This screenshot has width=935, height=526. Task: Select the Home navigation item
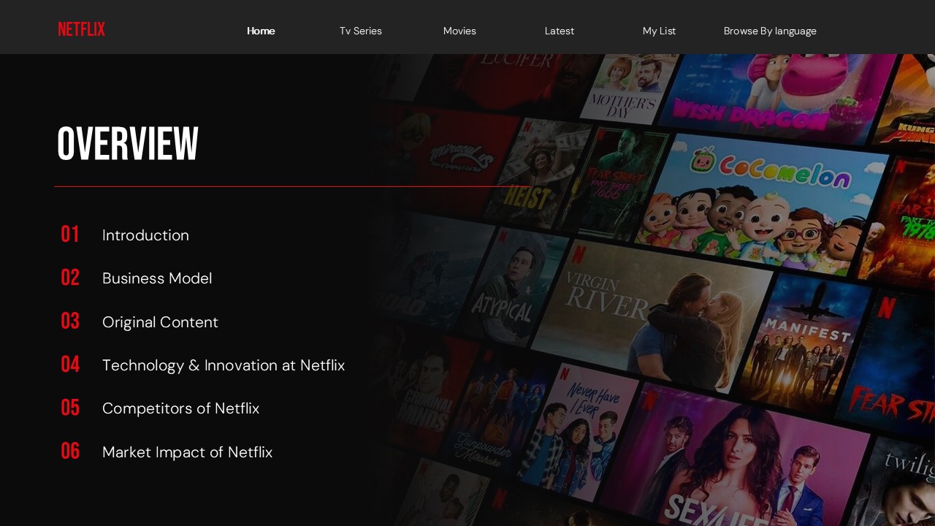(x=261, y=31)
